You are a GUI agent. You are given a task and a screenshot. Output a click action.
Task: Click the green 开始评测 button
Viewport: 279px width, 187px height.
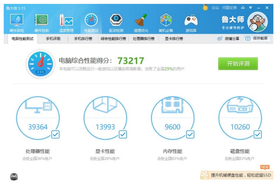pos(238,64)
